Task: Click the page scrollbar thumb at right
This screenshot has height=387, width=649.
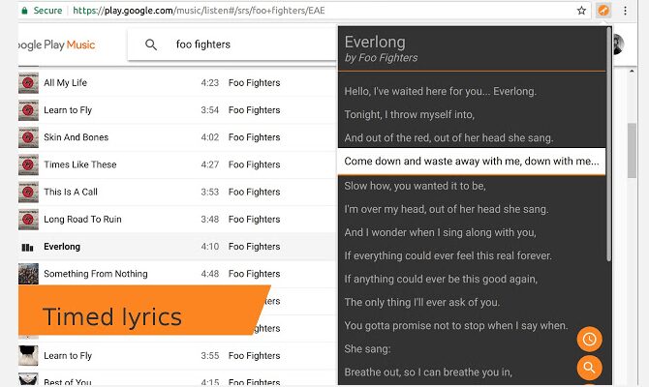Action: coord(632,151)
